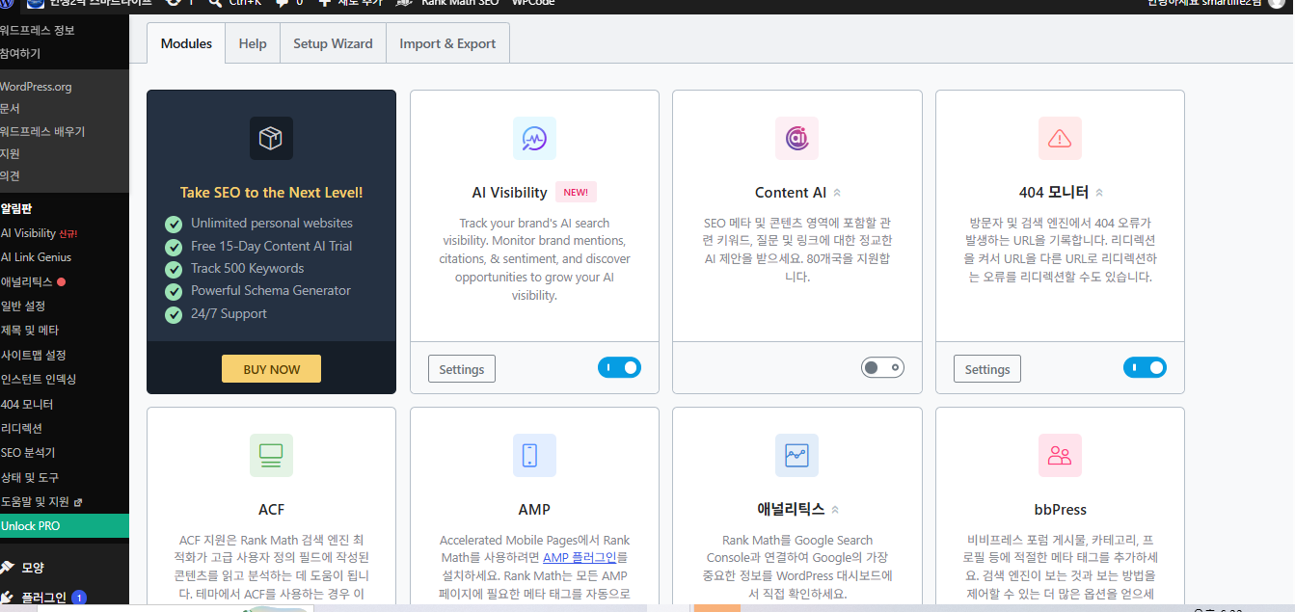
Task: Click the Take SEO to the Next Level! heading
Action: tap(271, 193)
